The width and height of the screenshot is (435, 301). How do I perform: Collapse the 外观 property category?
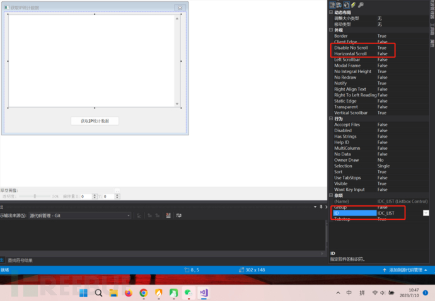pos(331,30)
